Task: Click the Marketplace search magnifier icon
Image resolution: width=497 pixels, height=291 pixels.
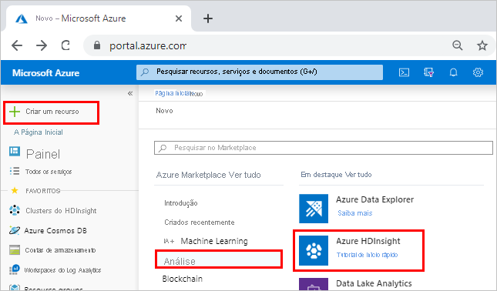Action: click(163, 148)
